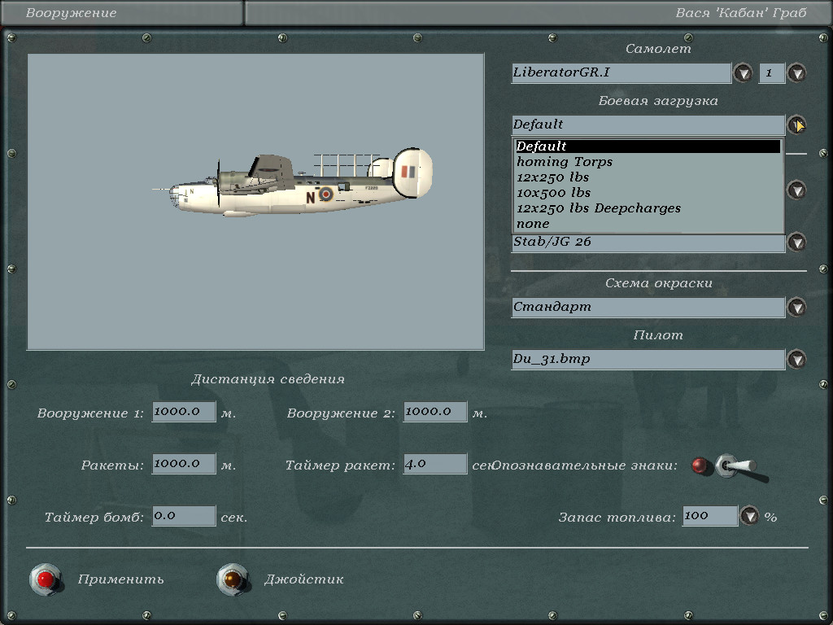The height and width of the screenshot is (625, 833).
Task: Click the Опознавательные знаки label
Action: pos(585,465)
